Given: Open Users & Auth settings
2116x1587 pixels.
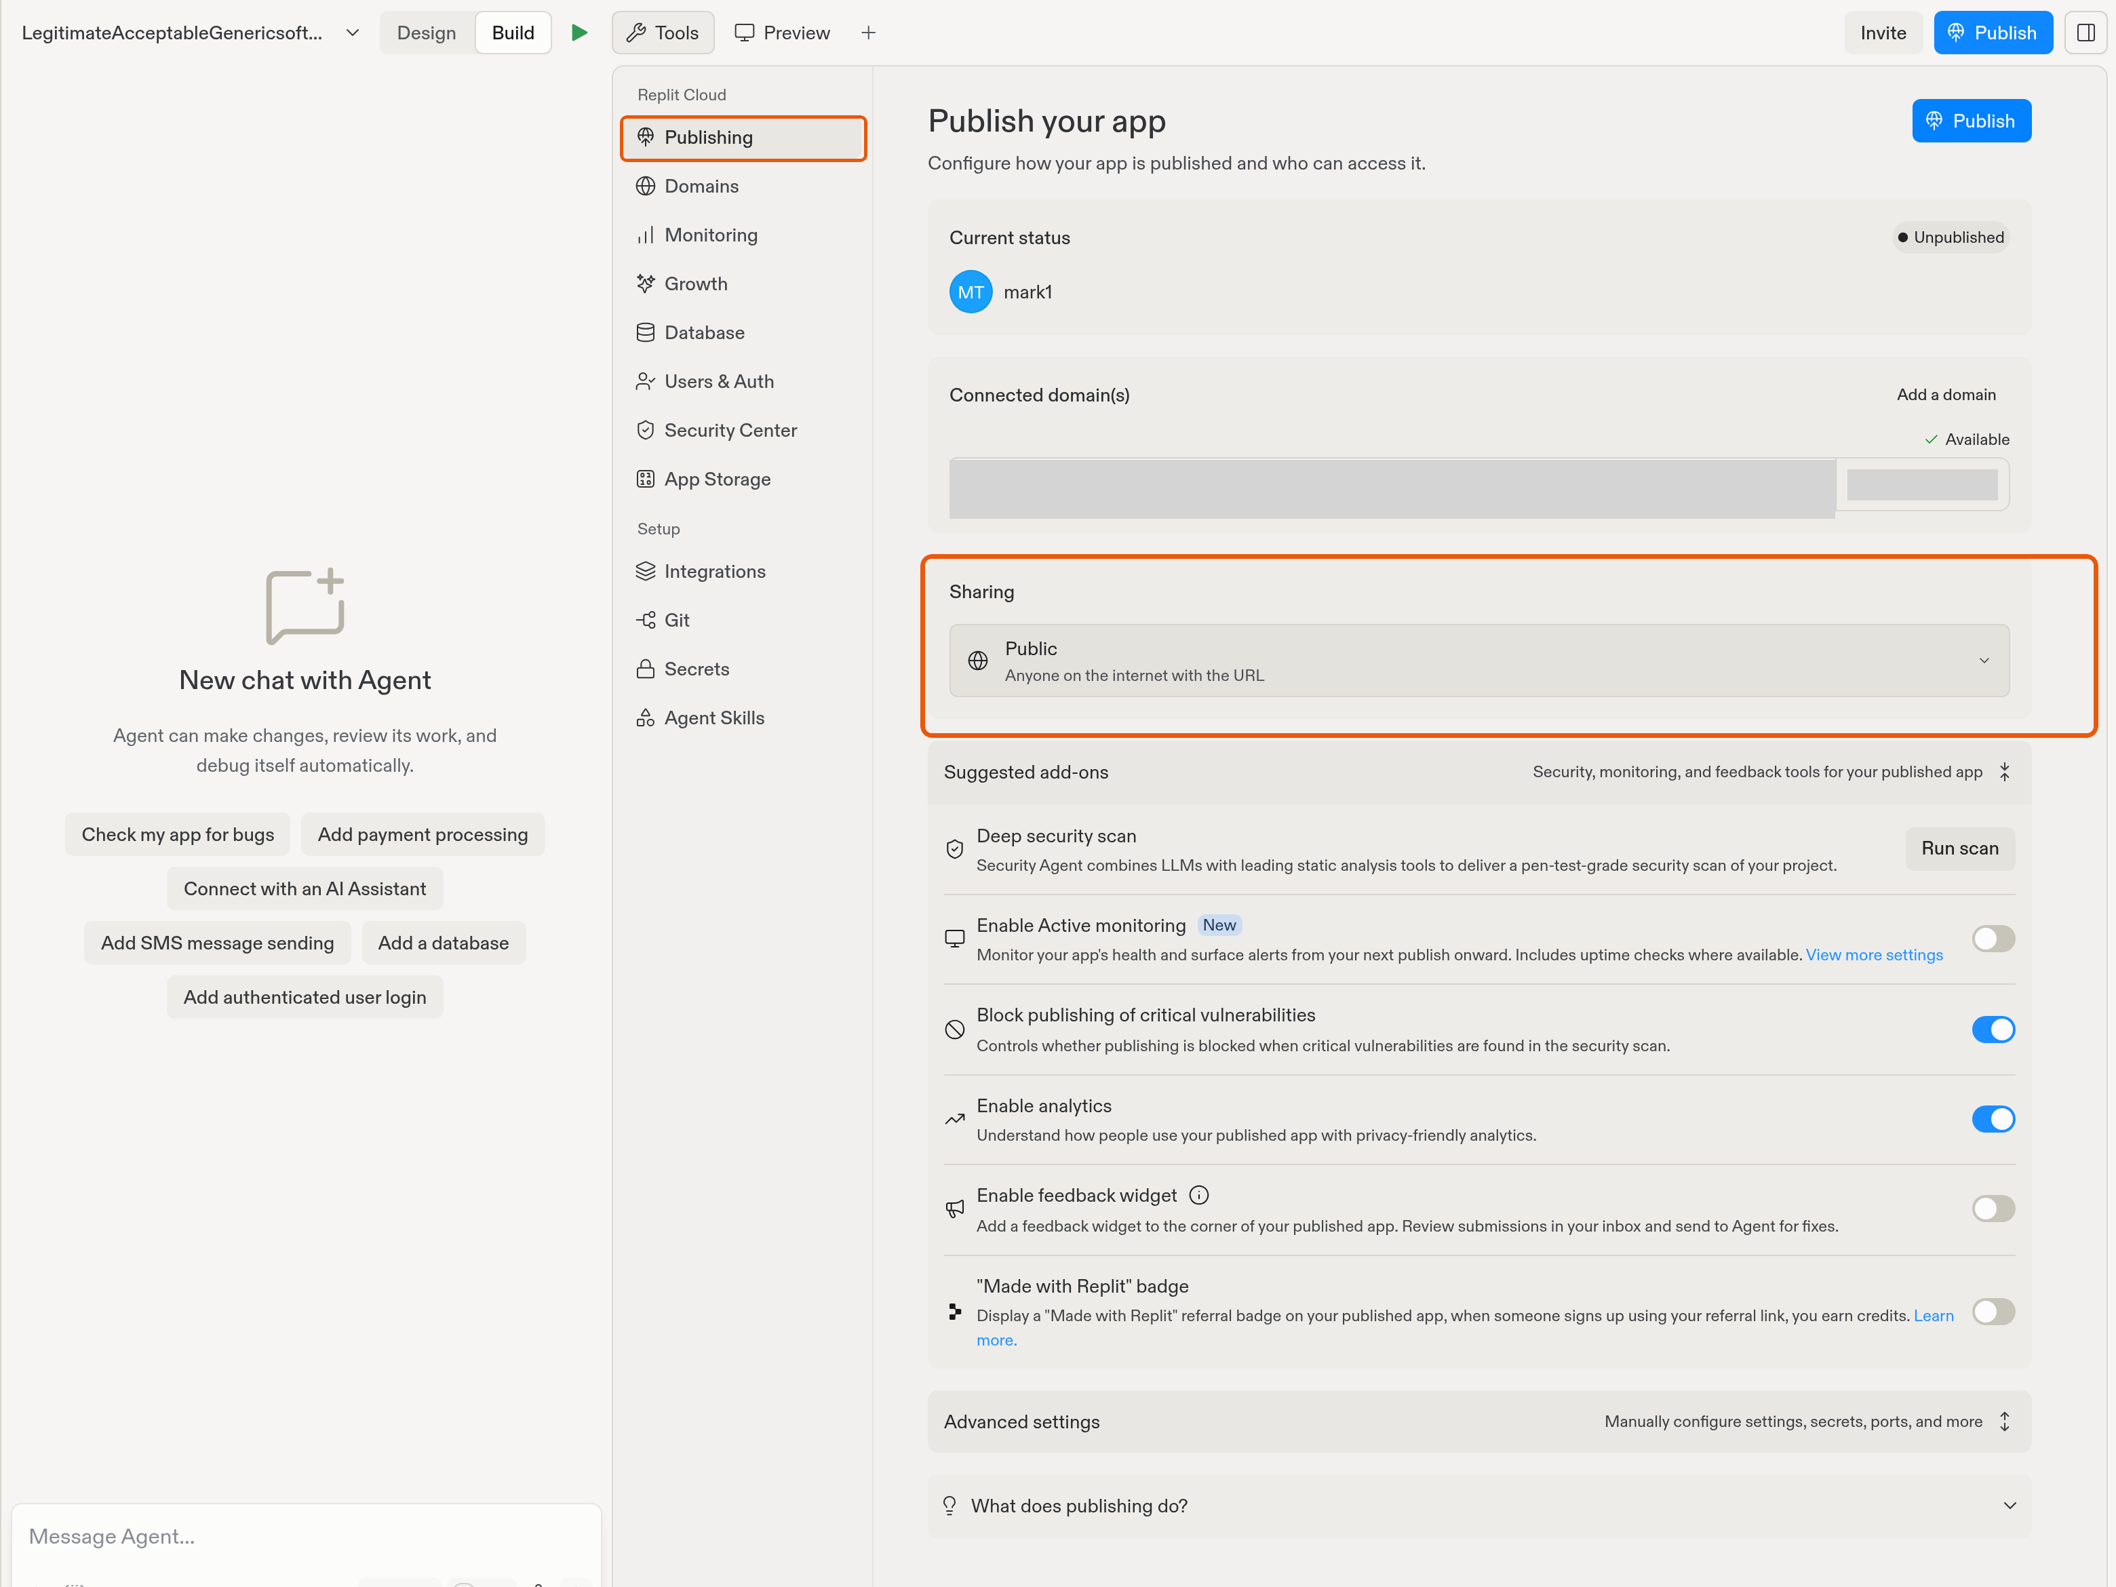Looking at the screenshot, I should pyautogui.click(x=743, y=382).
